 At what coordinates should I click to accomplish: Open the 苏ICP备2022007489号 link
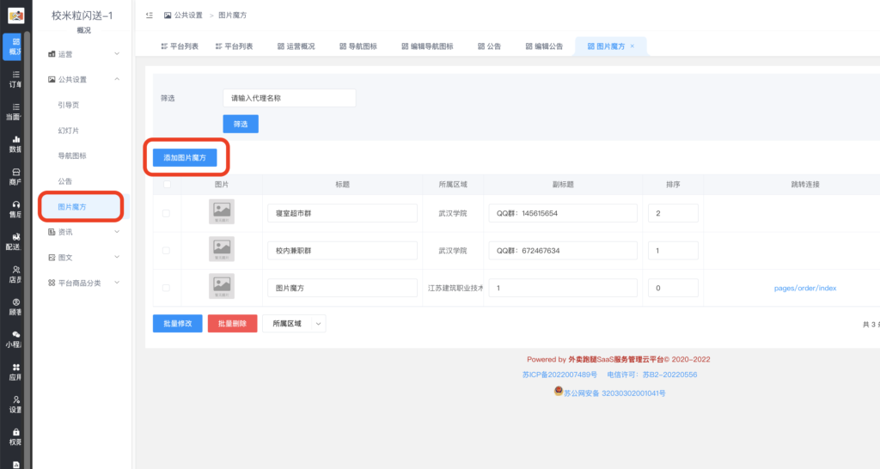(559, 375)
